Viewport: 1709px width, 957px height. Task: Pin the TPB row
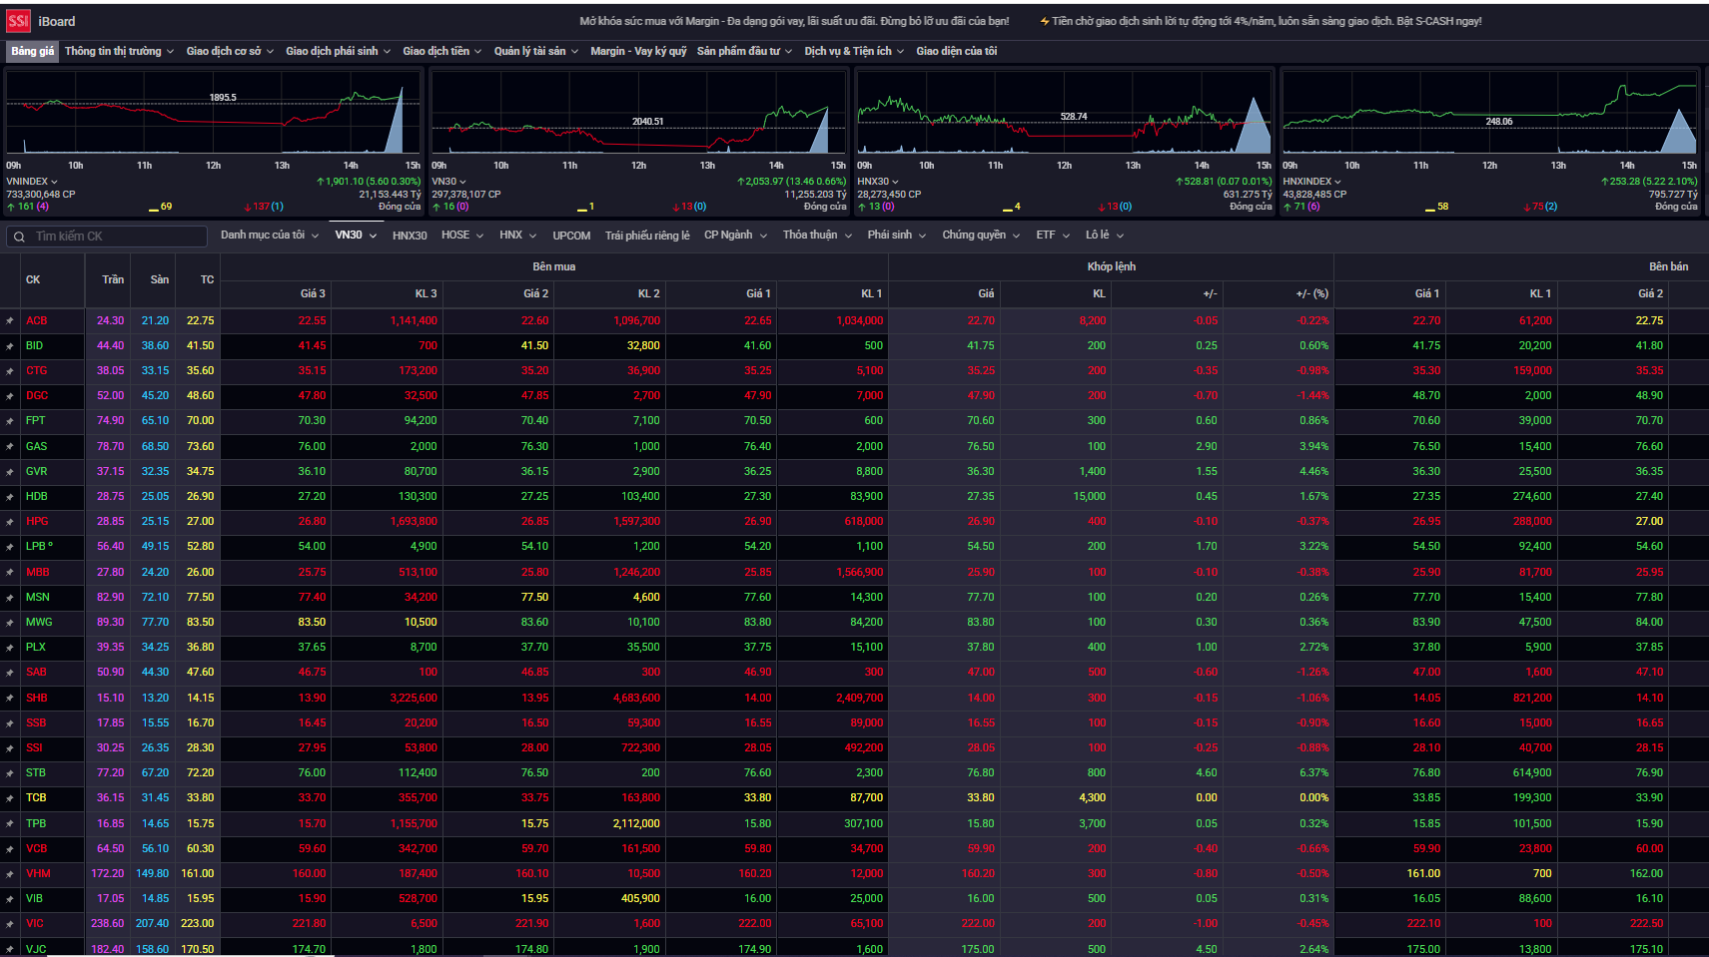[10, 824]
